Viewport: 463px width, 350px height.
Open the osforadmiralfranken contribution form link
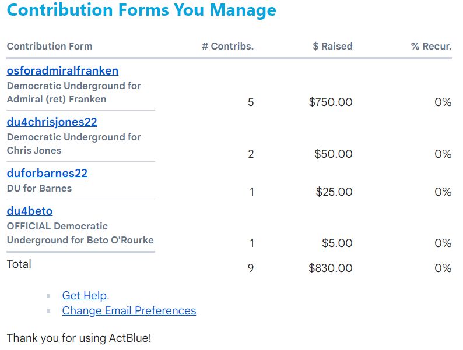tap(62, 71)
